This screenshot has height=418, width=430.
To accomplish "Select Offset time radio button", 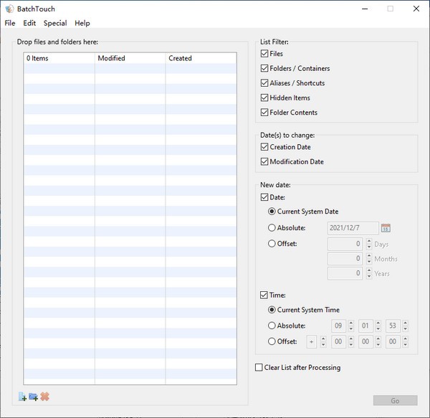I will 272,341.
